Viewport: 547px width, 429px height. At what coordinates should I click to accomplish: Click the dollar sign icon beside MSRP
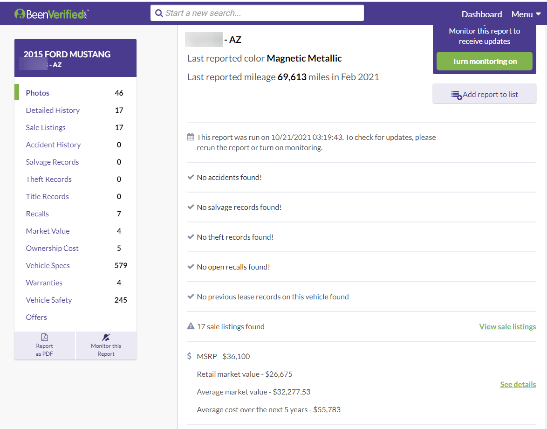[189, 356]
